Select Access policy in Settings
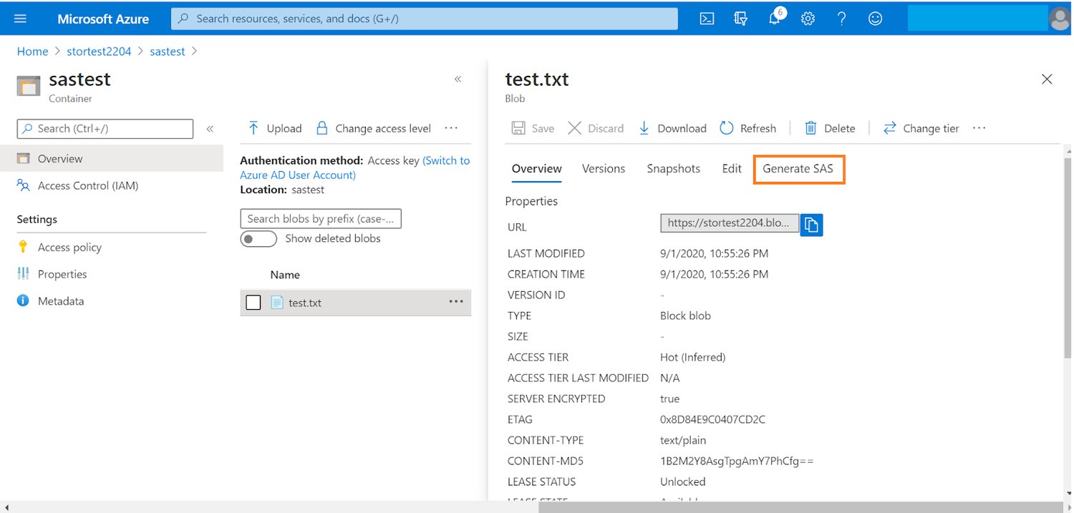The height and width of the screenshot is (513, 1074). click(x=69, y=248)
